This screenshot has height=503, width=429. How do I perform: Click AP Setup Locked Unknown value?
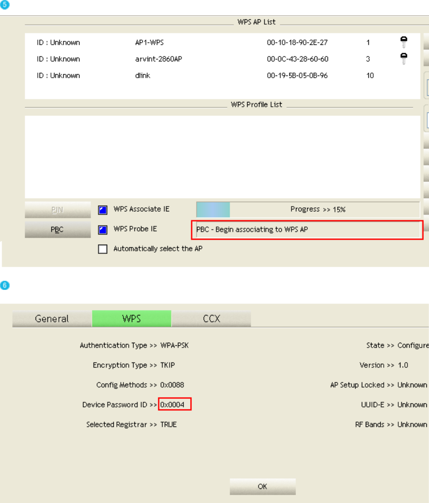tap(412, 385)
